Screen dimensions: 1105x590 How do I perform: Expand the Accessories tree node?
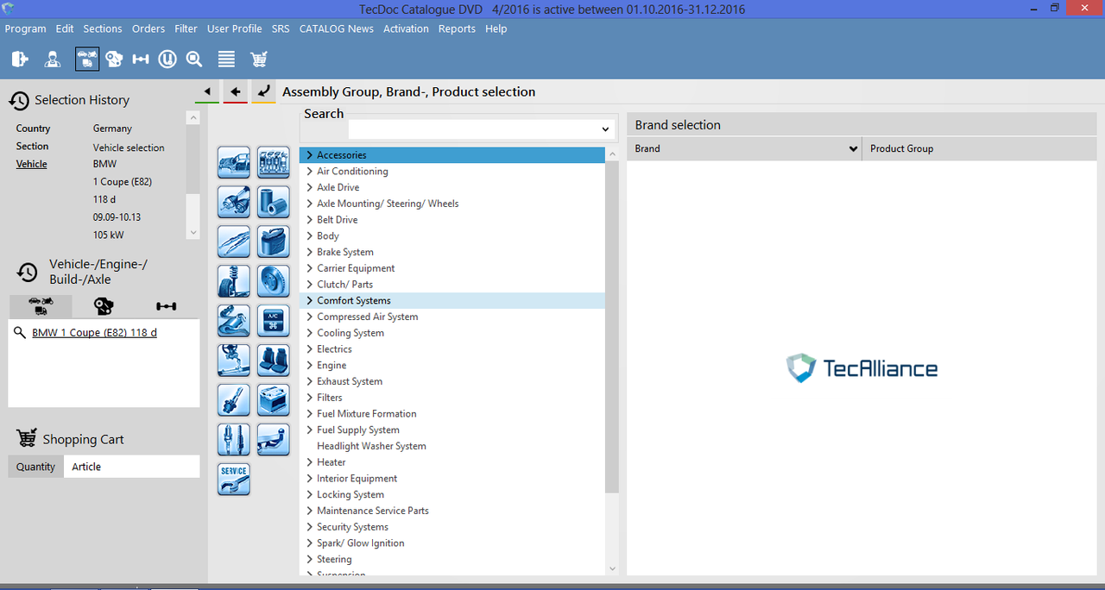(x=309, y=155)
